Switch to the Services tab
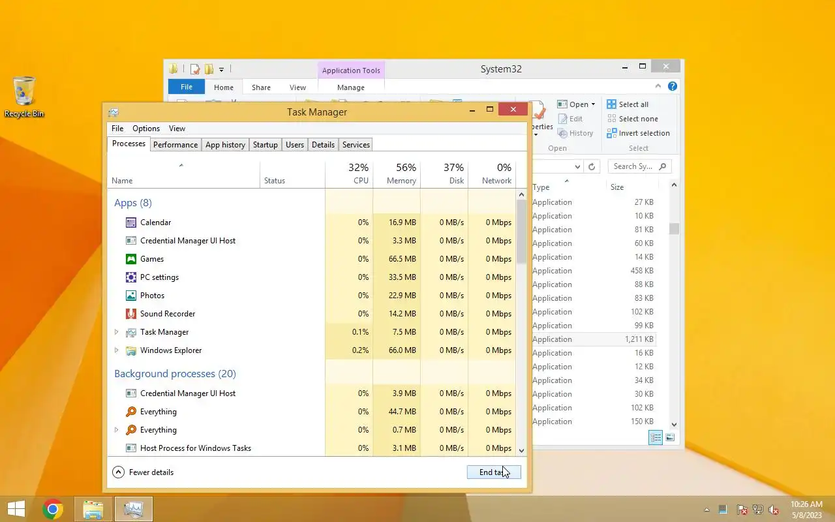 point(356,145)
